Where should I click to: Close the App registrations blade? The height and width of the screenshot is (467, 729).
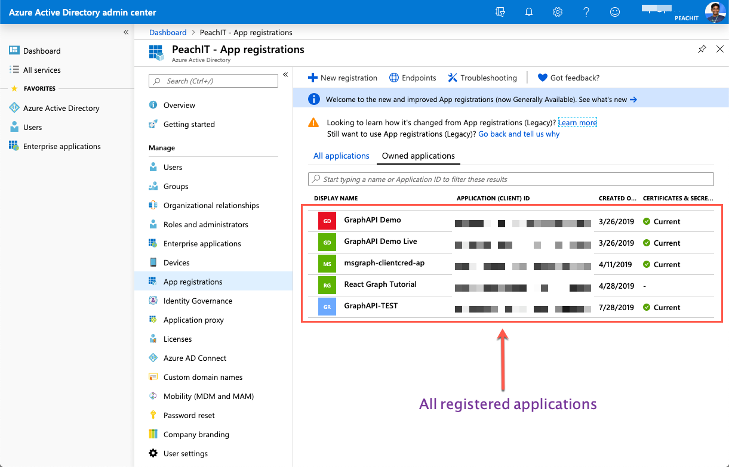click(x=720, y=49)
